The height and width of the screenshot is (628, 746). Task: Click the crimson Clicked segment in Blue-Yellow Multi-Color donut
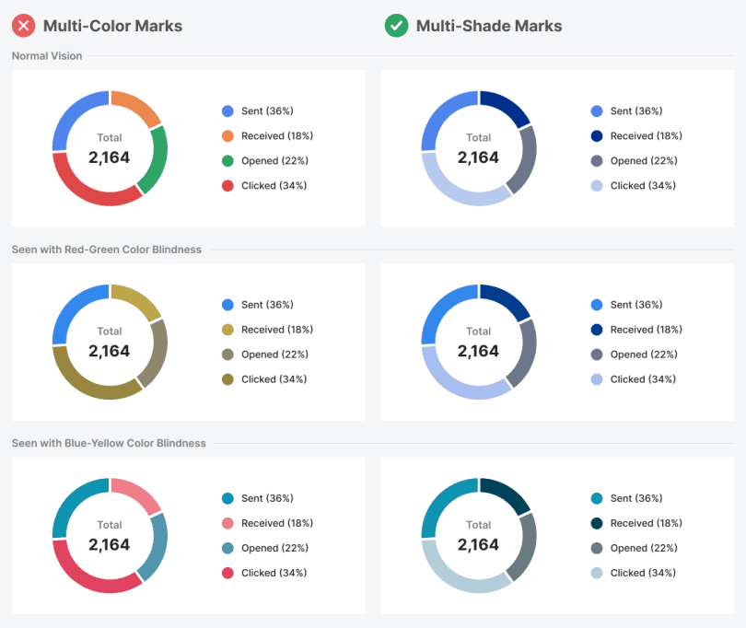87,577
